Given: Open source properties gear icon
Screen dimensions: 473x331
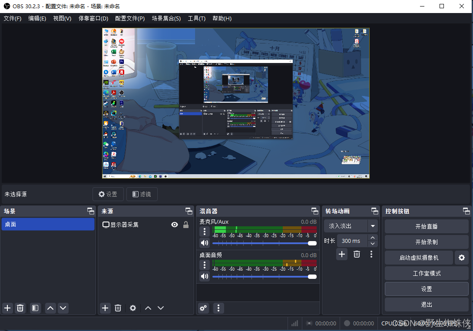Looking at the screenshot, I should tap(133, 308).
